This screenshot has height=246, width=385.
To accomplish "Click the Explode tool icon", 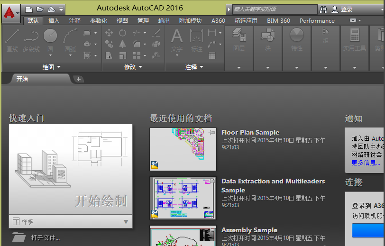I will pos(156,44).
